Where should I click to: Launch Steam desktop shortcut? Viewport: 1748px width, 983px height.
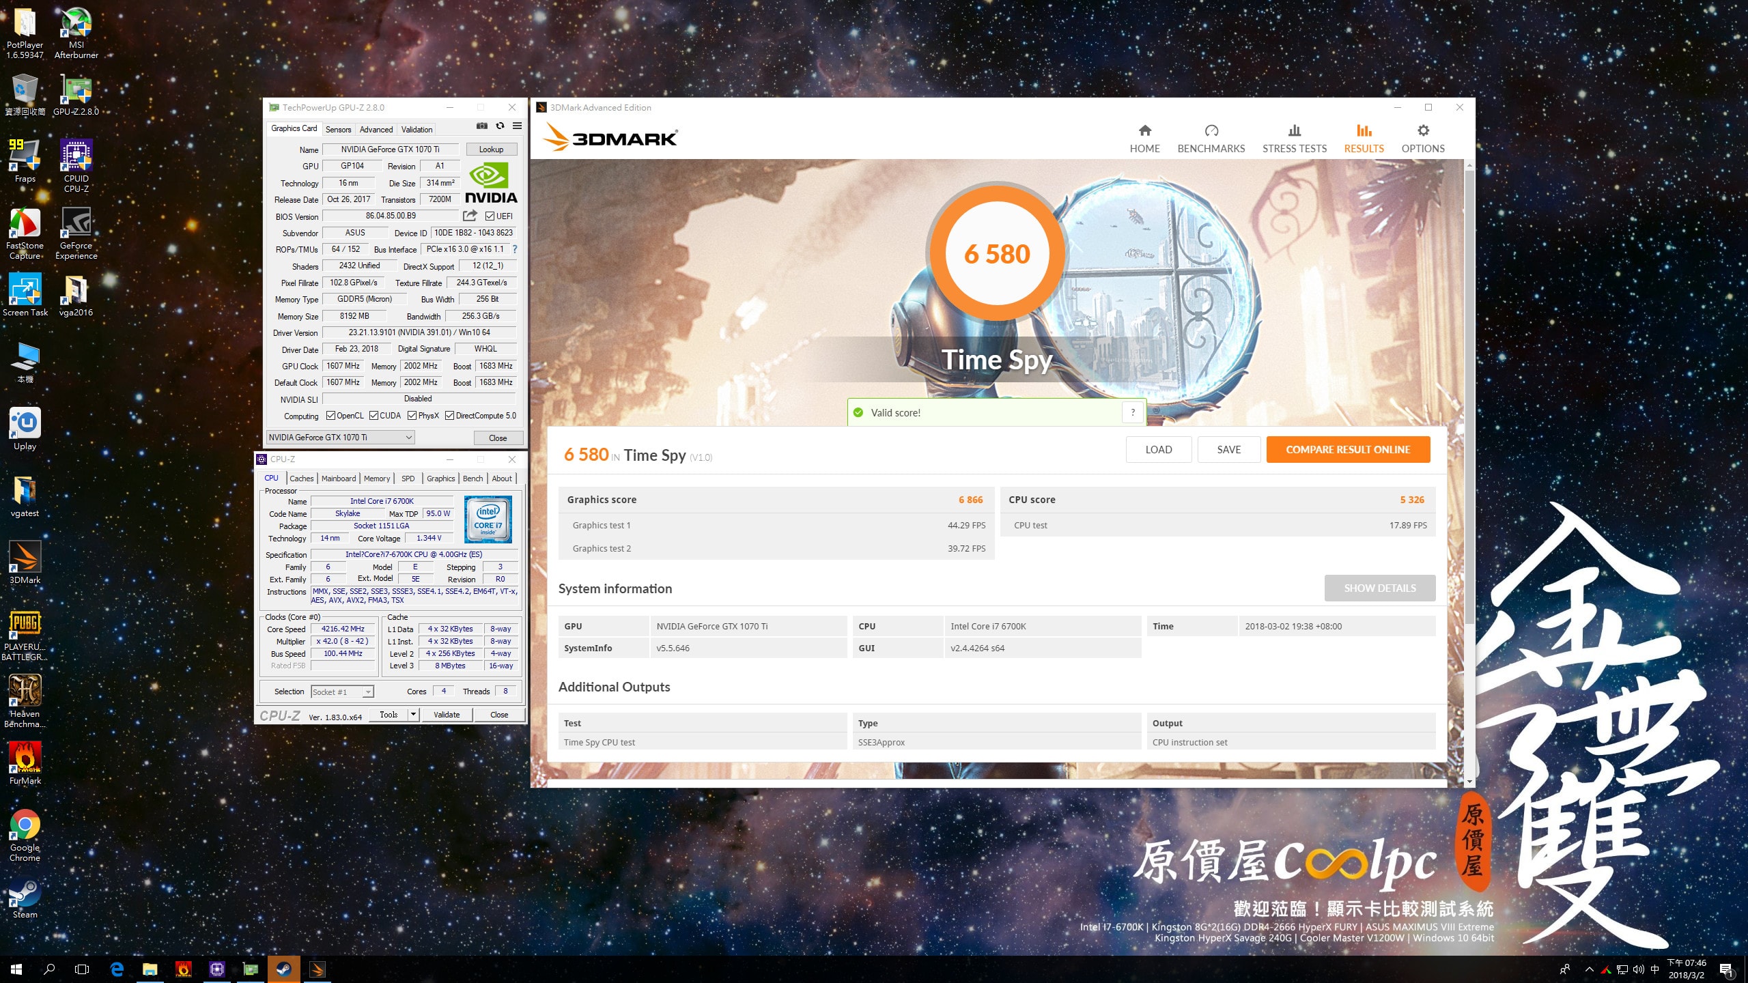pos(25,897)
